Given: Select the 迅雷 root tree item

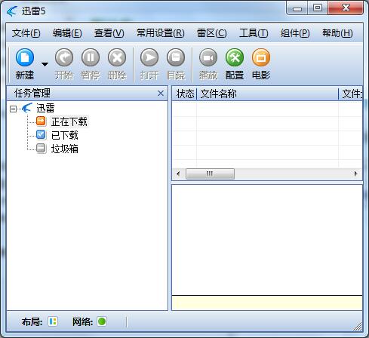Looking at the screenshot, I should tap(45, 109).
